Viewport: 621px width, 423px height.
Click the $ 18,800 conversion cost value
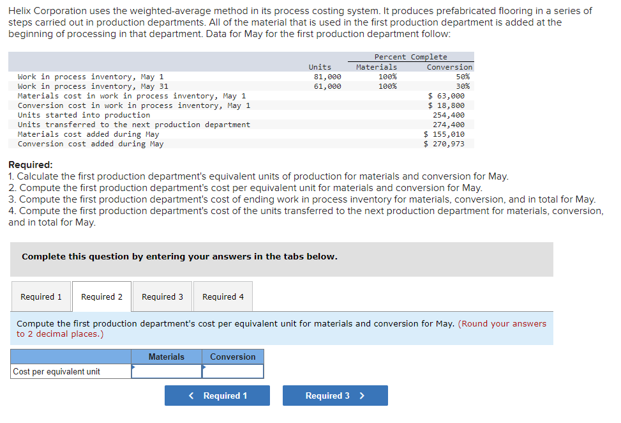pos(446,105)
